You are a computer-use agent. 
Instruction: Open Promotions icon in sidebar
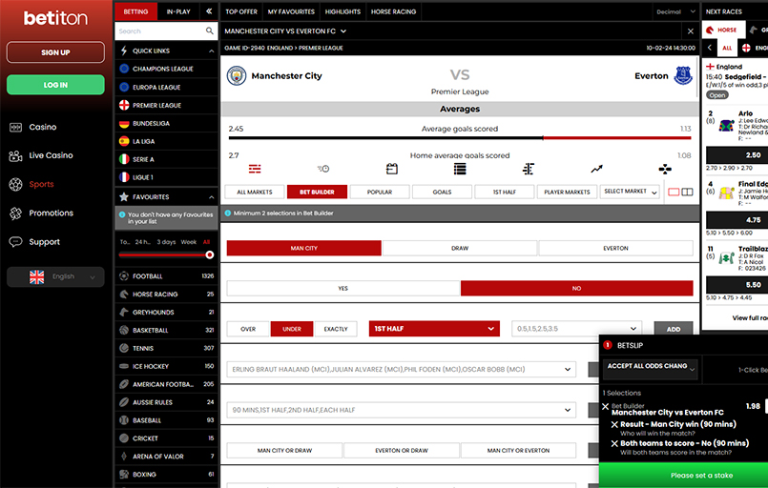click(x=15, y=213)
